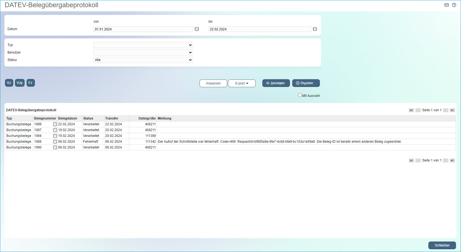This screenshot has height=252, width=461.
Task: Go to next page in bottom pager
Action: click(x=446, y=160)
